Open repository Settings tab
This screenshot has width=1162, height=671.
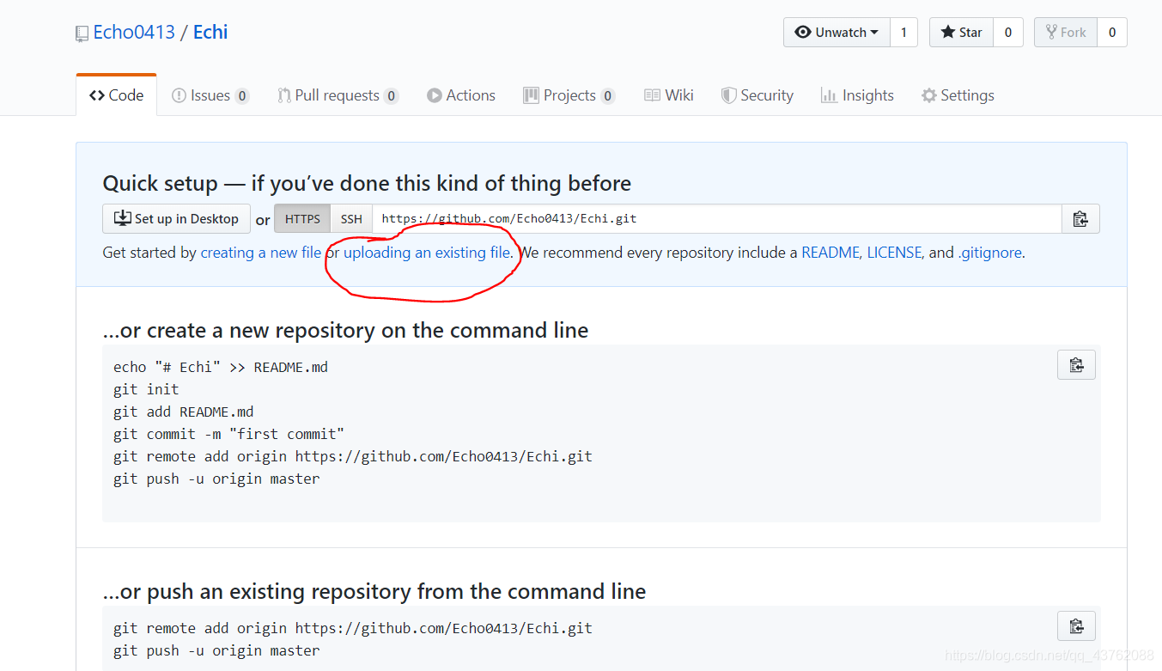tap(958, 95)
